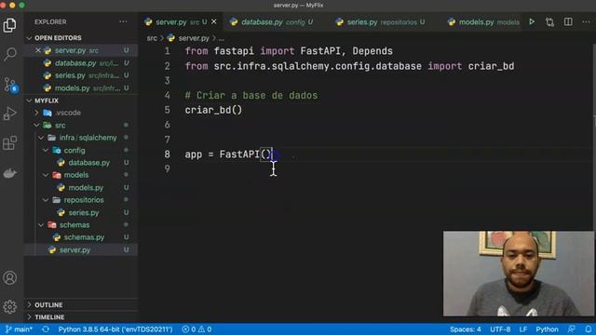596x335 pixels.
Task: Collapse the MYFLIX project section
Action: click(47, 100)
